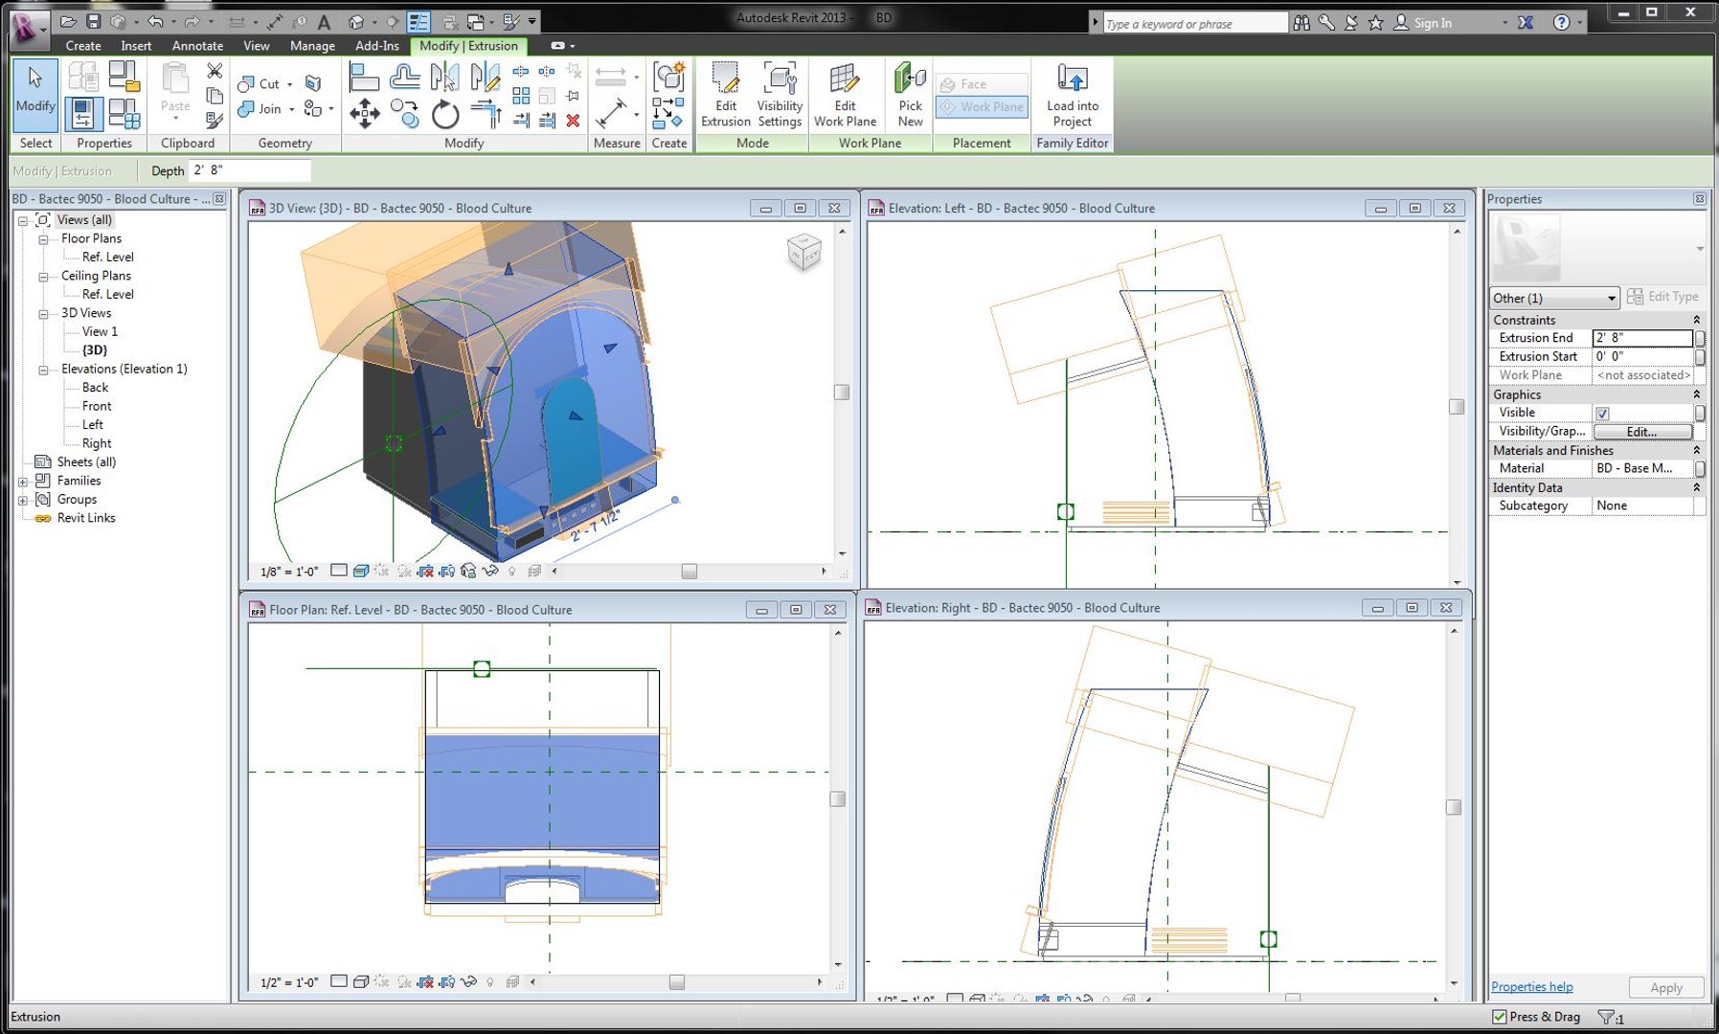Uncheck the Visible checkbox in Properties
Image resolution: width=1719 pixels, height=1034 pixels.
click(1602, 413)
